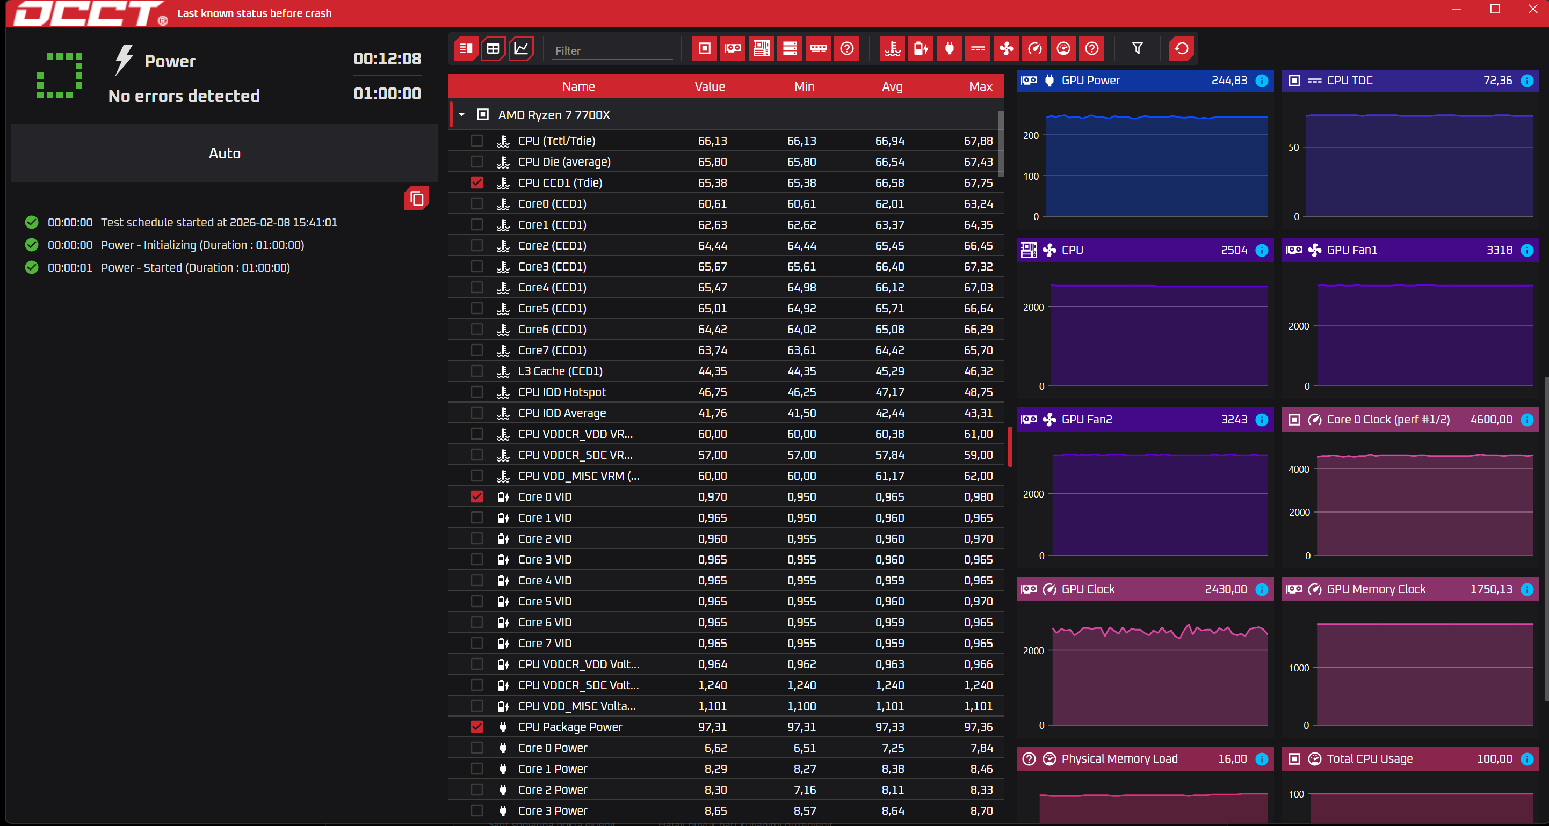This screenshot has height=826, width=1549.
Task: Check the CPU (Tctl/Tdie) row checkbox
Action: [x=477, y=141]
